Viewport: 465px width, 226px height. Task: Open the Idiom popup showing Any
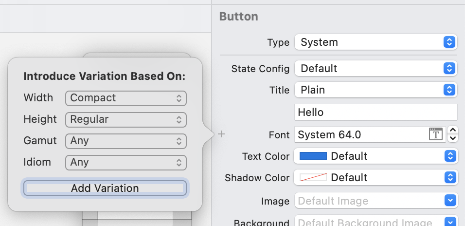pos(126,162)
